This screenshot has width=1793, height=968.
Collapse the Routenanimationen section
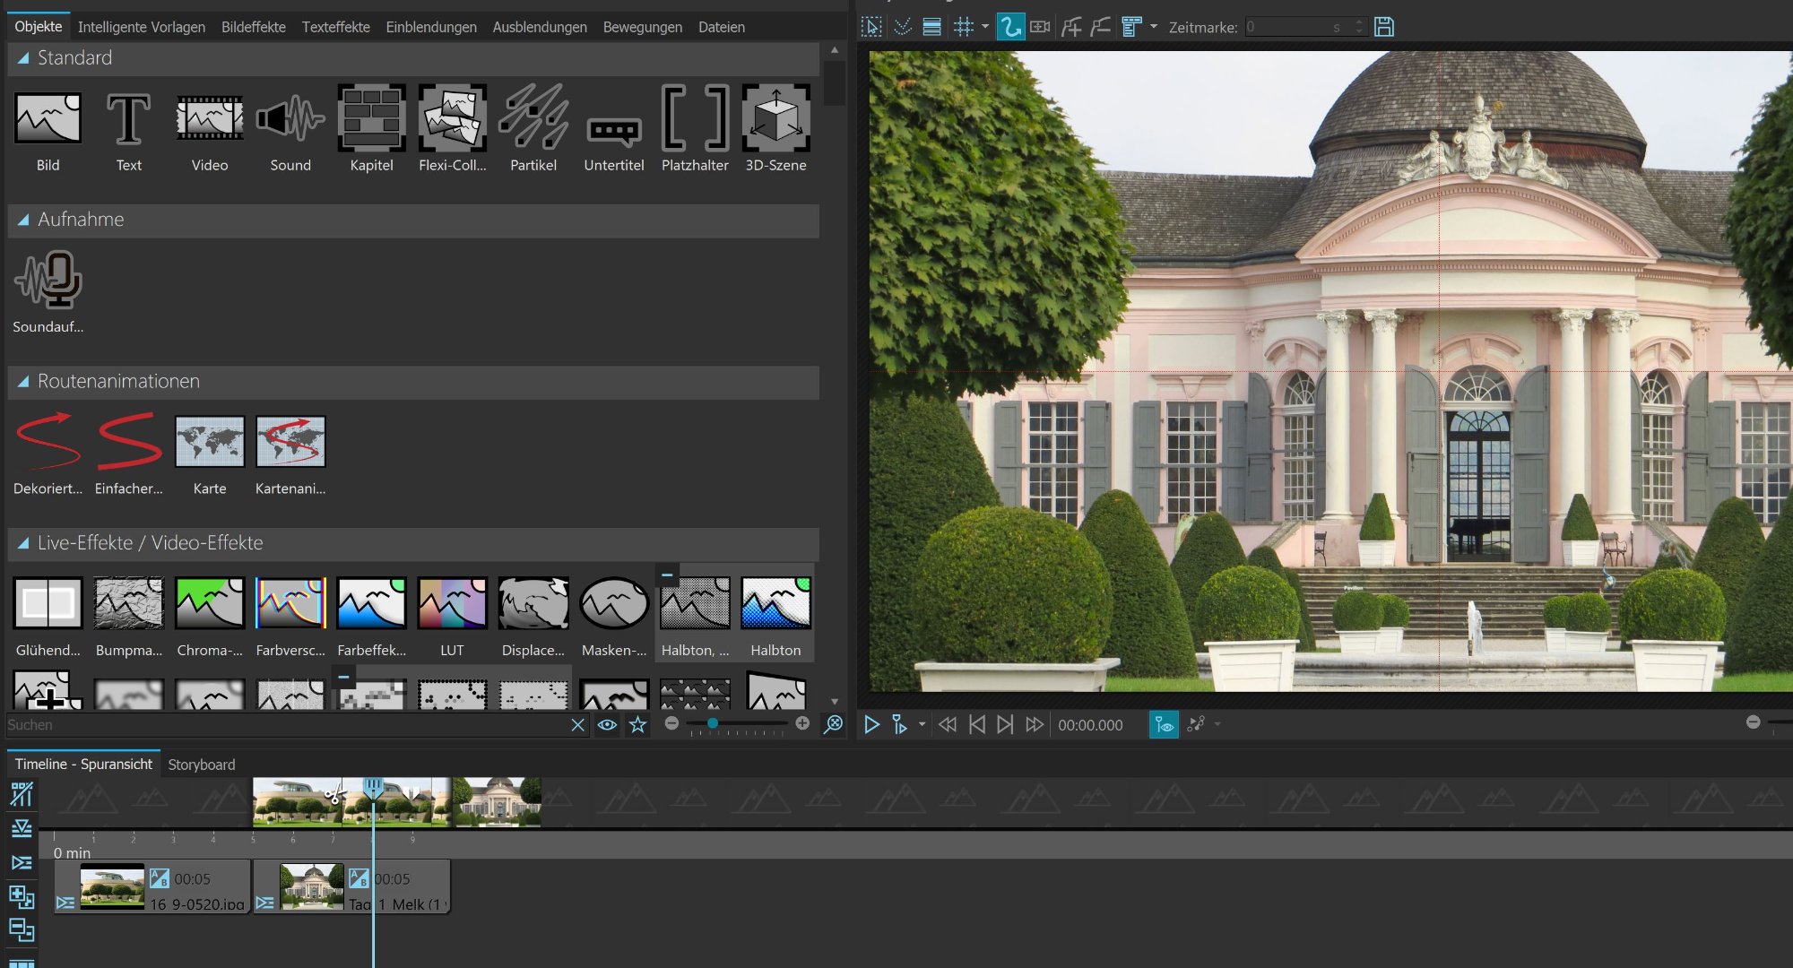23,382
